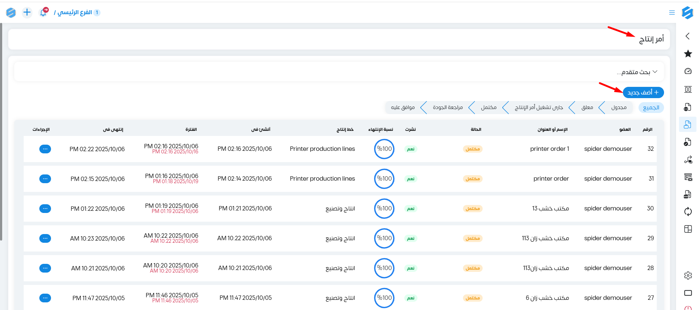Collapse sidebar using the back chevron

point(688,36)
